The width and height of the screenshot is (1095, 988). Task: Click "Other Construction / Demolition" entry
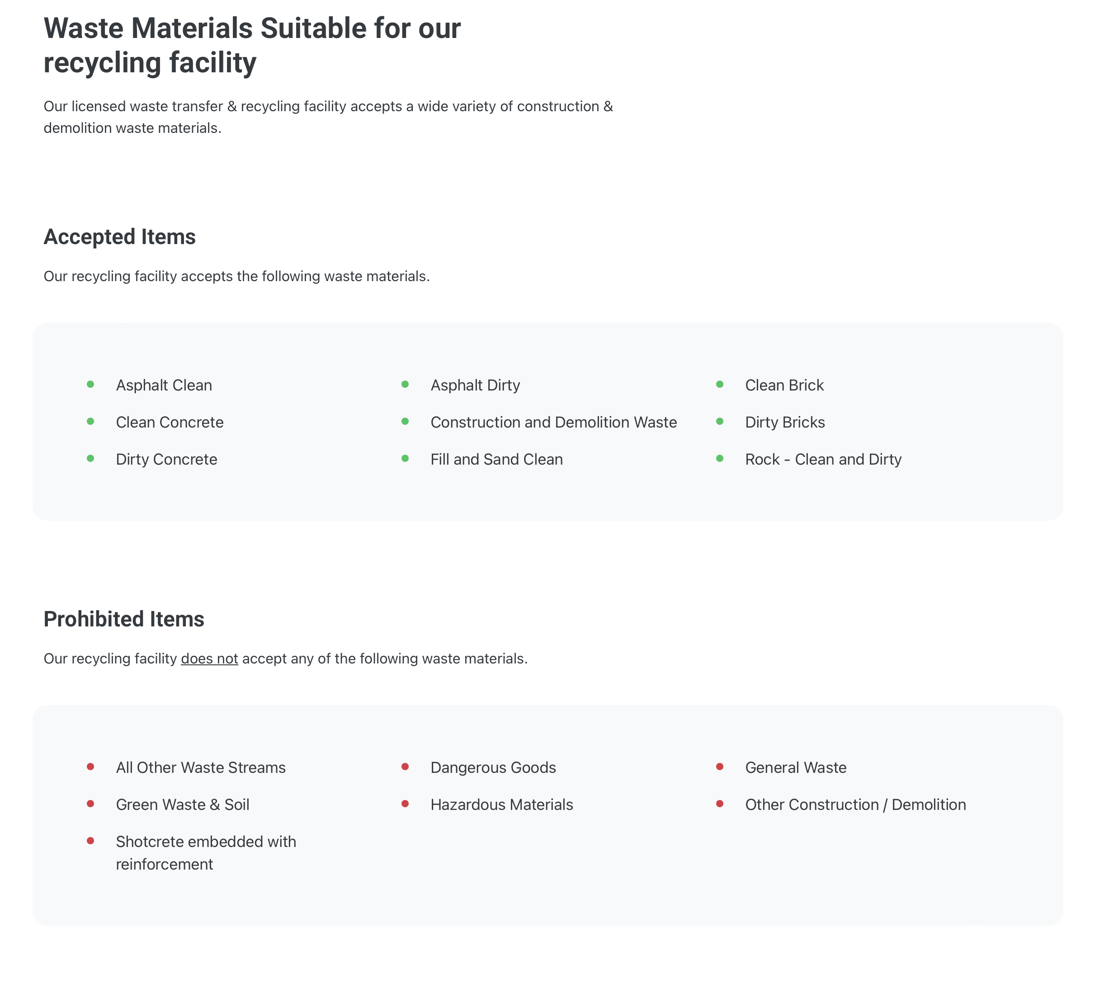click(x=855, y=805)
